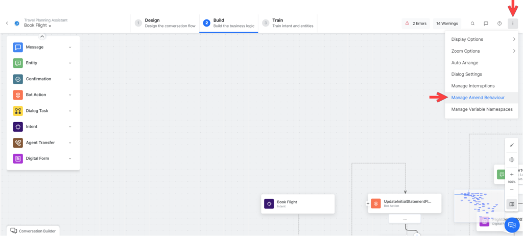Click the 14 Warnings button

click(446, 23)
